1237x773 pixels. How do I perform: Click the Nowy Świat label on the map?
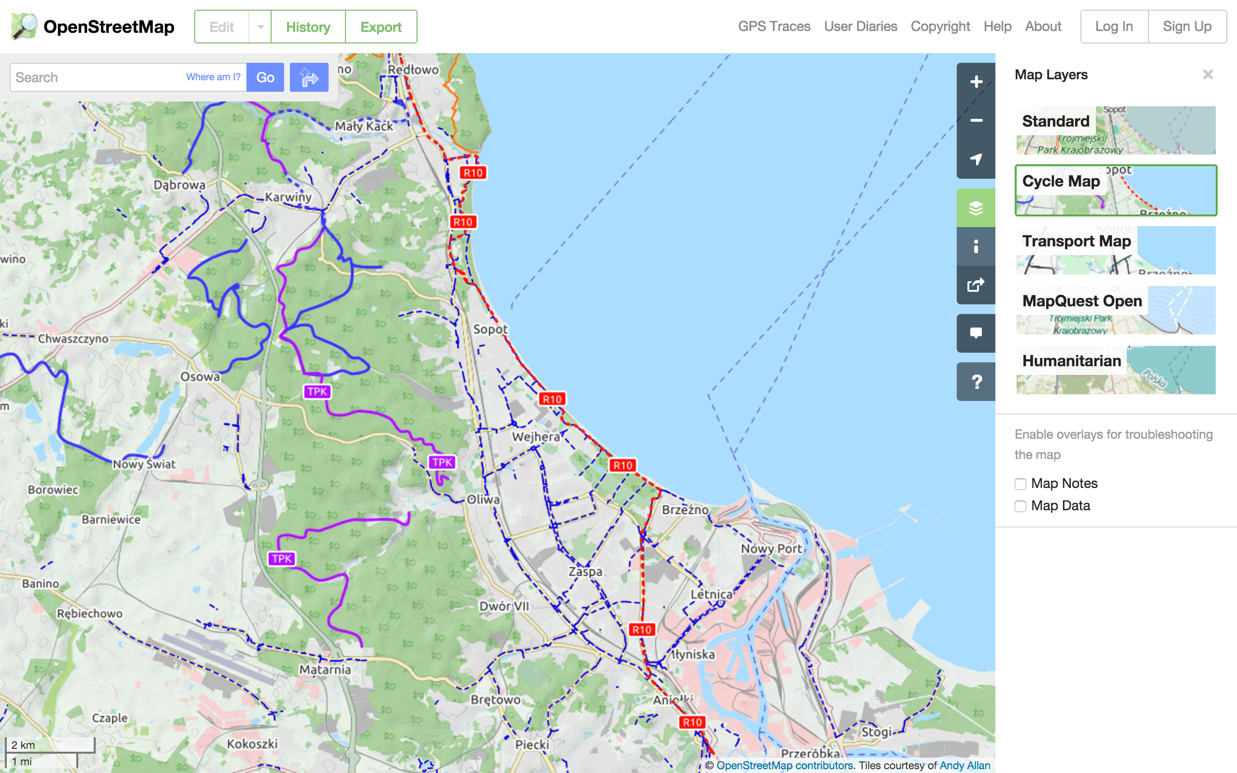[x=144, y=464]
